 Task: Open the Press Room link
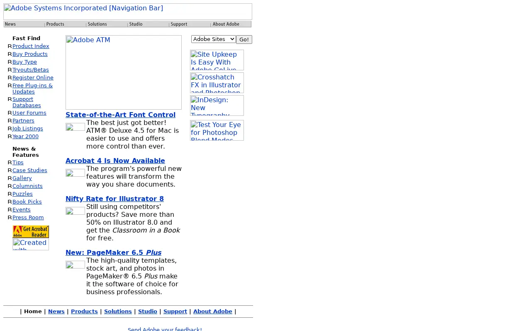pos(28,218)
